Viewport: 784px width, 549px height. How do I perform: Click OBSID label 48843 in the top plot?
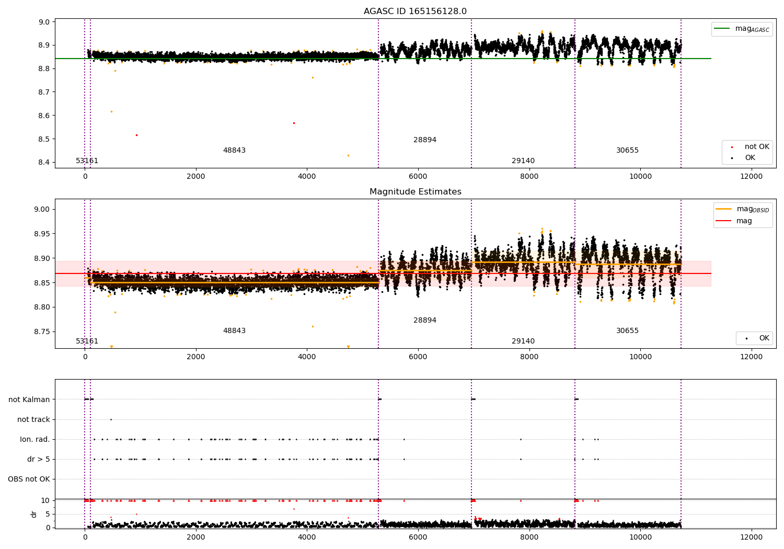(x=234, y=151)
